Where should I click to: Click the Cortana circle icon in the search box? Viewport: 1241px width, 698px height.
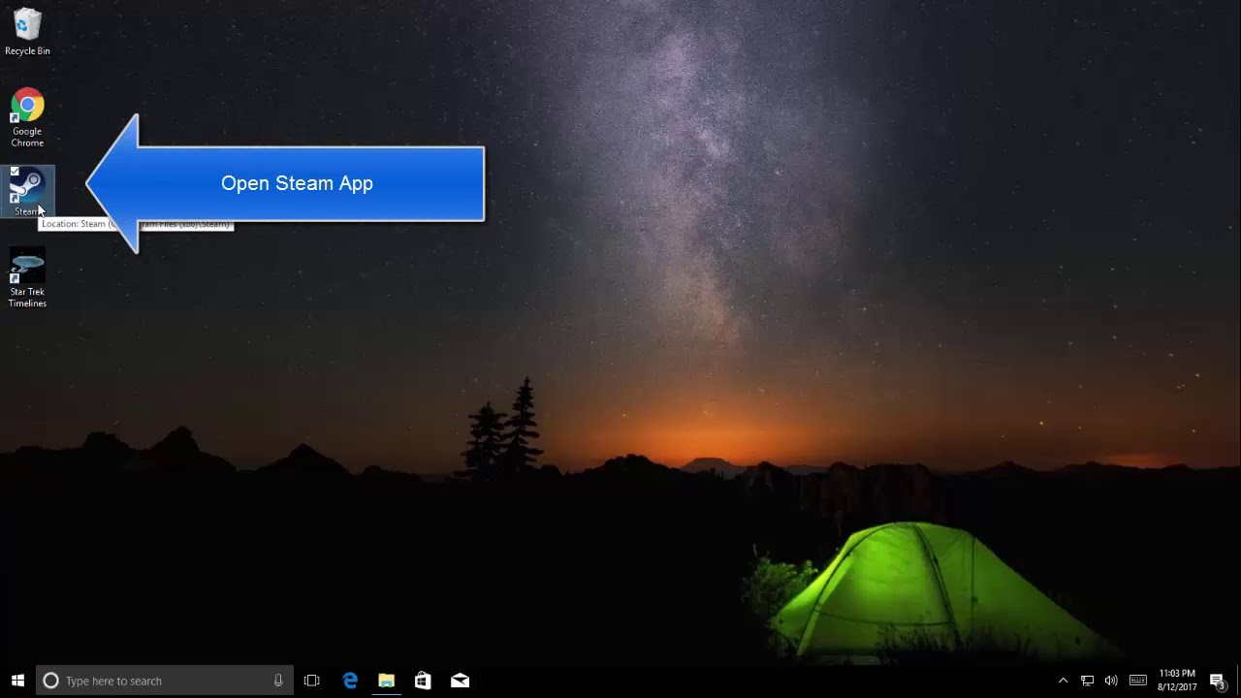51,681
